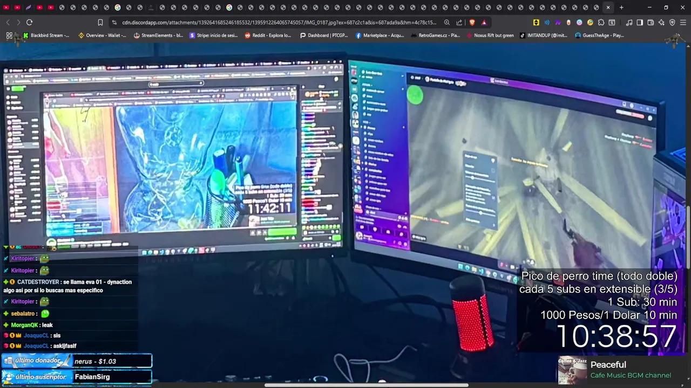Open the zoom magnifier in the address bar

pyautogui.click(x=447, y=23)
